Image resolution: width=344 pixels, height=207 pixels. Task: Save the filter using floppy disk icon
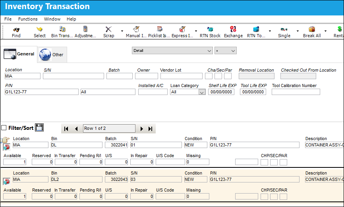click(39, 127)
